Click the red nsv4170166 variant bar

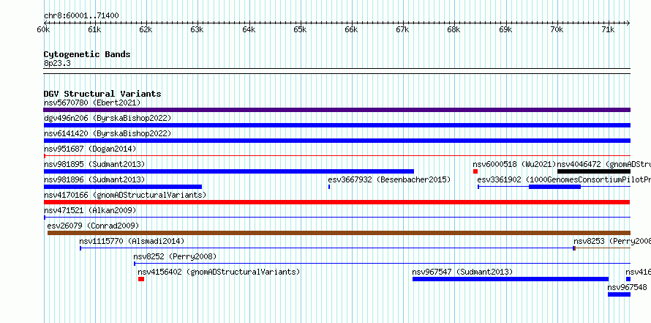click(336, 202)
